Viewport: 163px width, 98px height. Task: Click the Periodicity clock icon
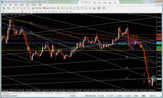pyautogui.click(x=99, y=8)
